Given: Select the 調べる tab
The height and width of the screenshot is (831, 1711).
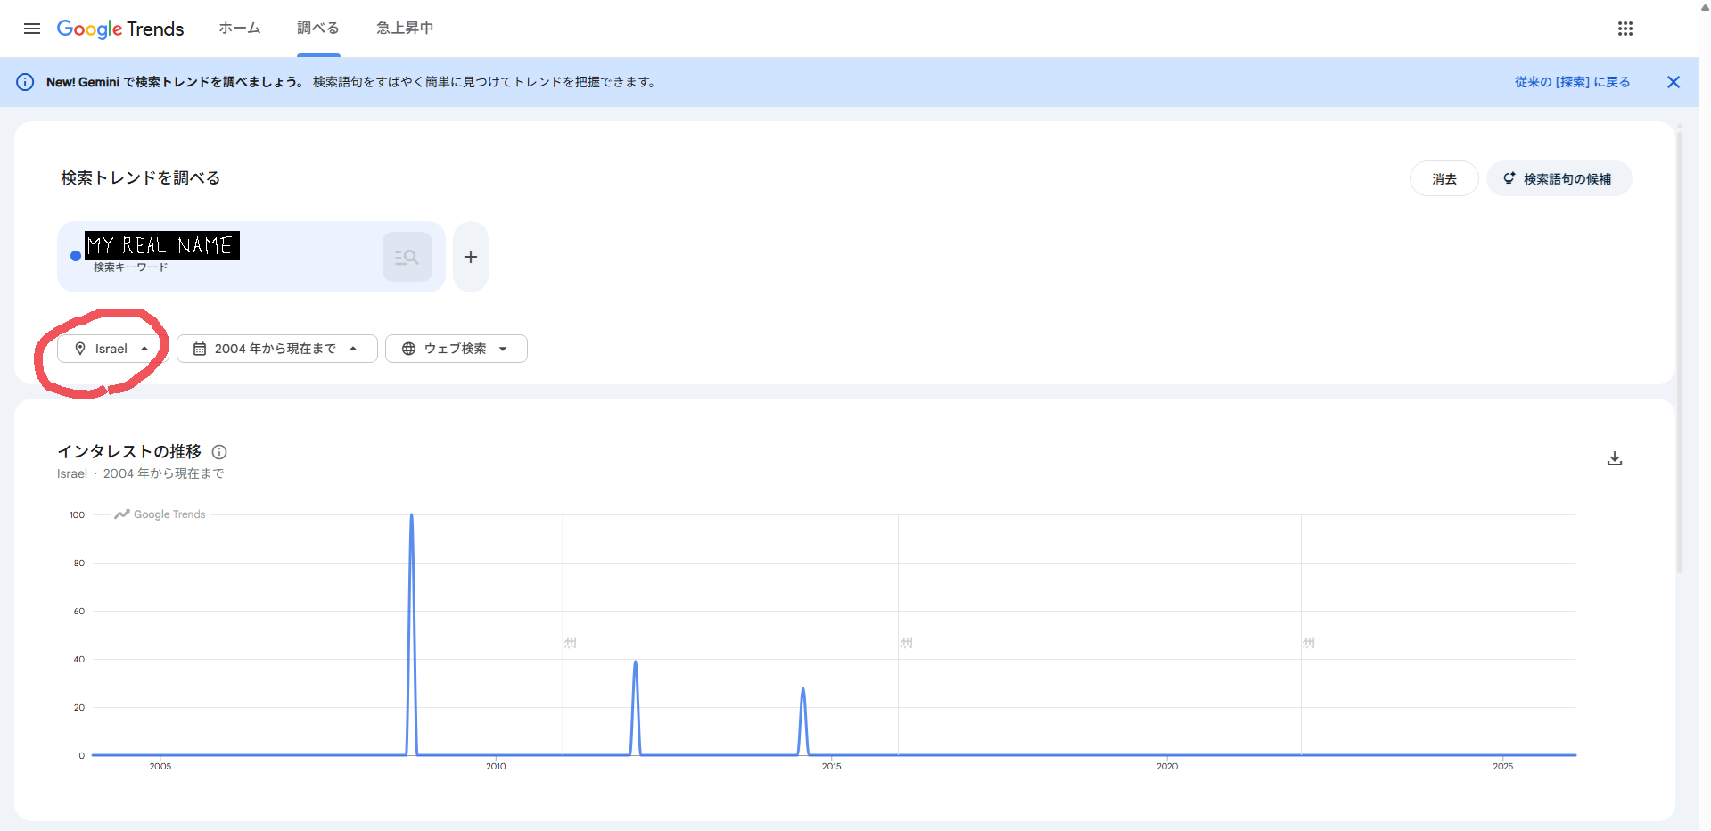Looking at the screenshot, I should click(x=318, y=29).
